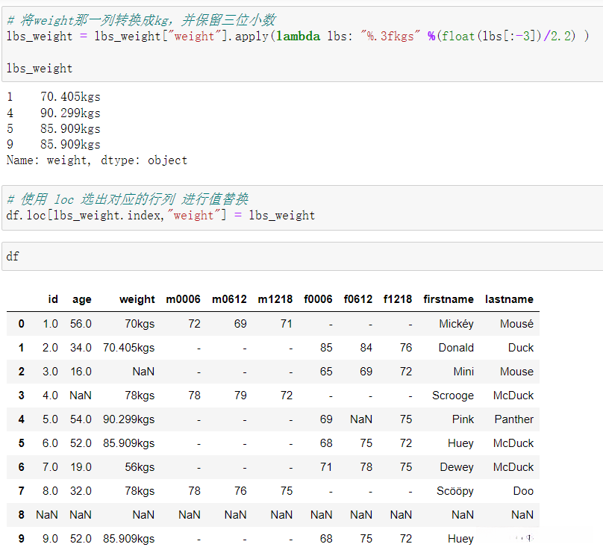Click the 'Scööpy' firstname cell
Viewport: 603px width, 550px height.
(x=454, y=491)
